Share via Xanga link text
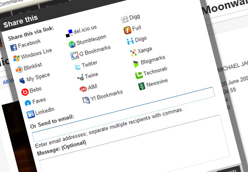Viewport: 248px width, 172px height. pos(145,50)
